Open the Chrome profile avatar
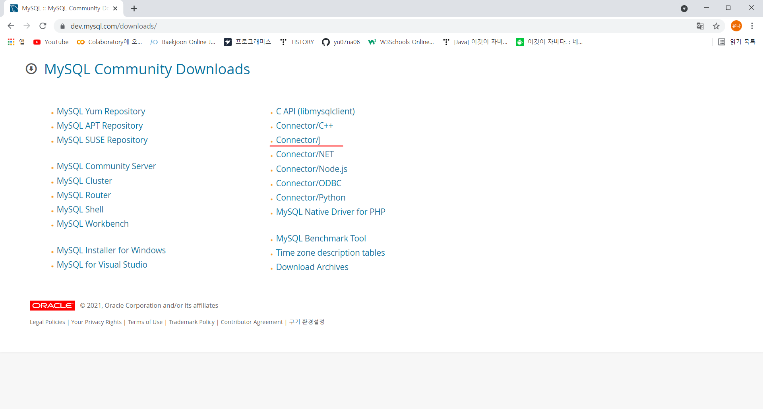The width and height of the screenshot is (763, 409). [x=736, y=26]
